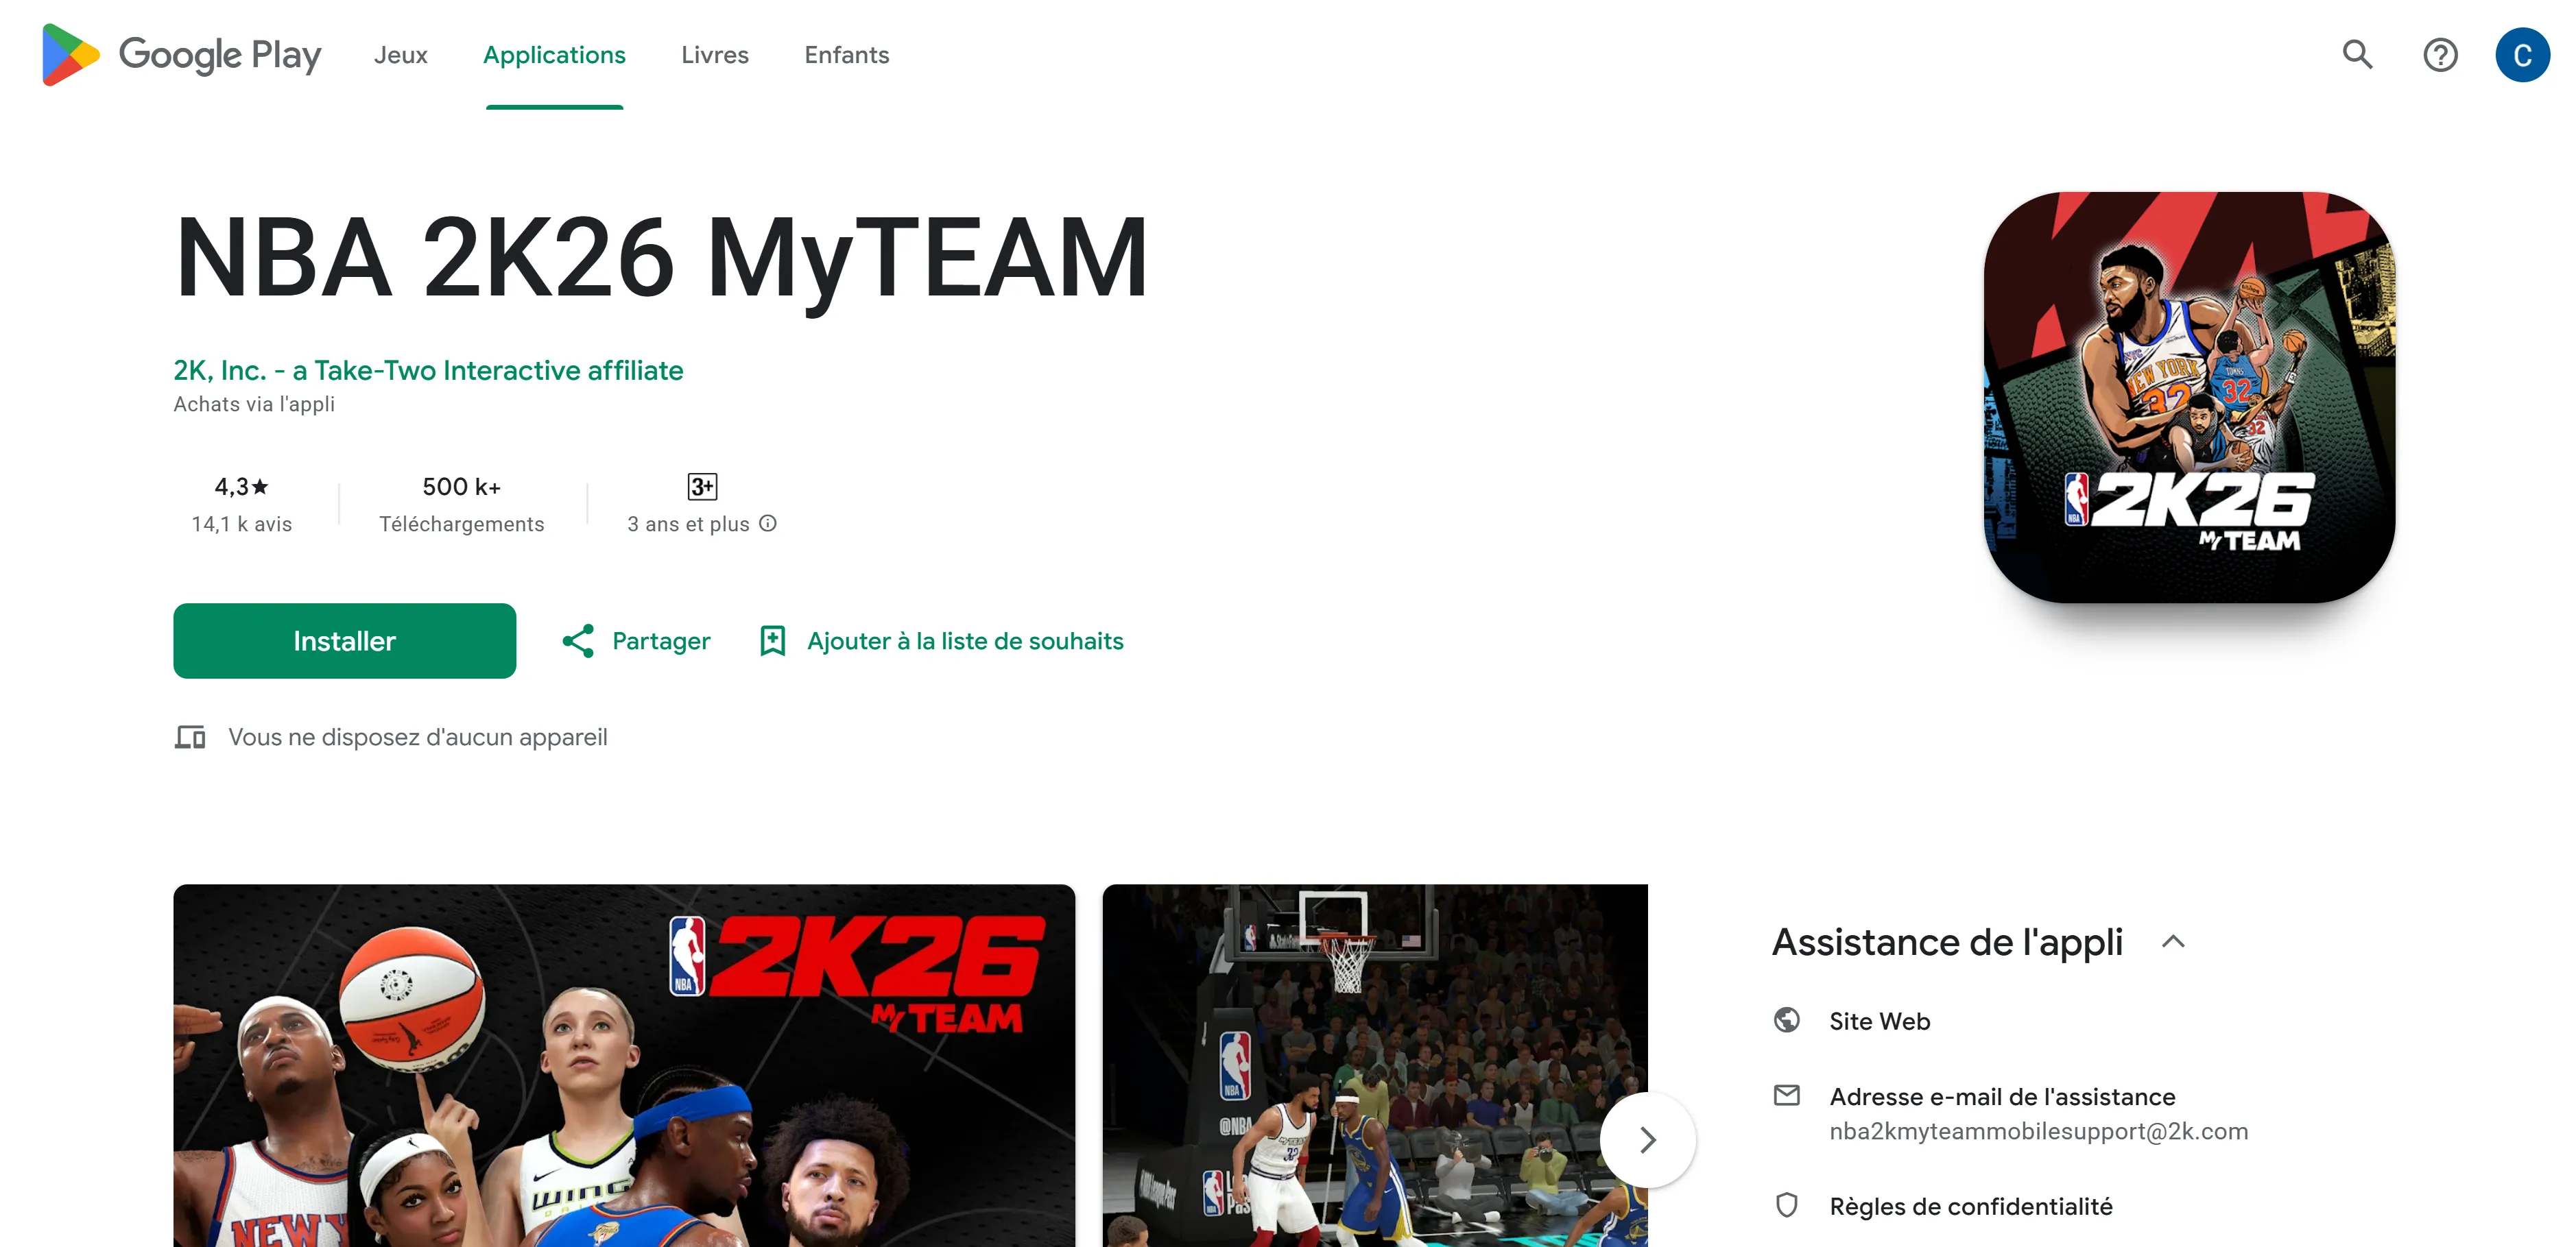Click the bookmark wishlist icon

772,640
